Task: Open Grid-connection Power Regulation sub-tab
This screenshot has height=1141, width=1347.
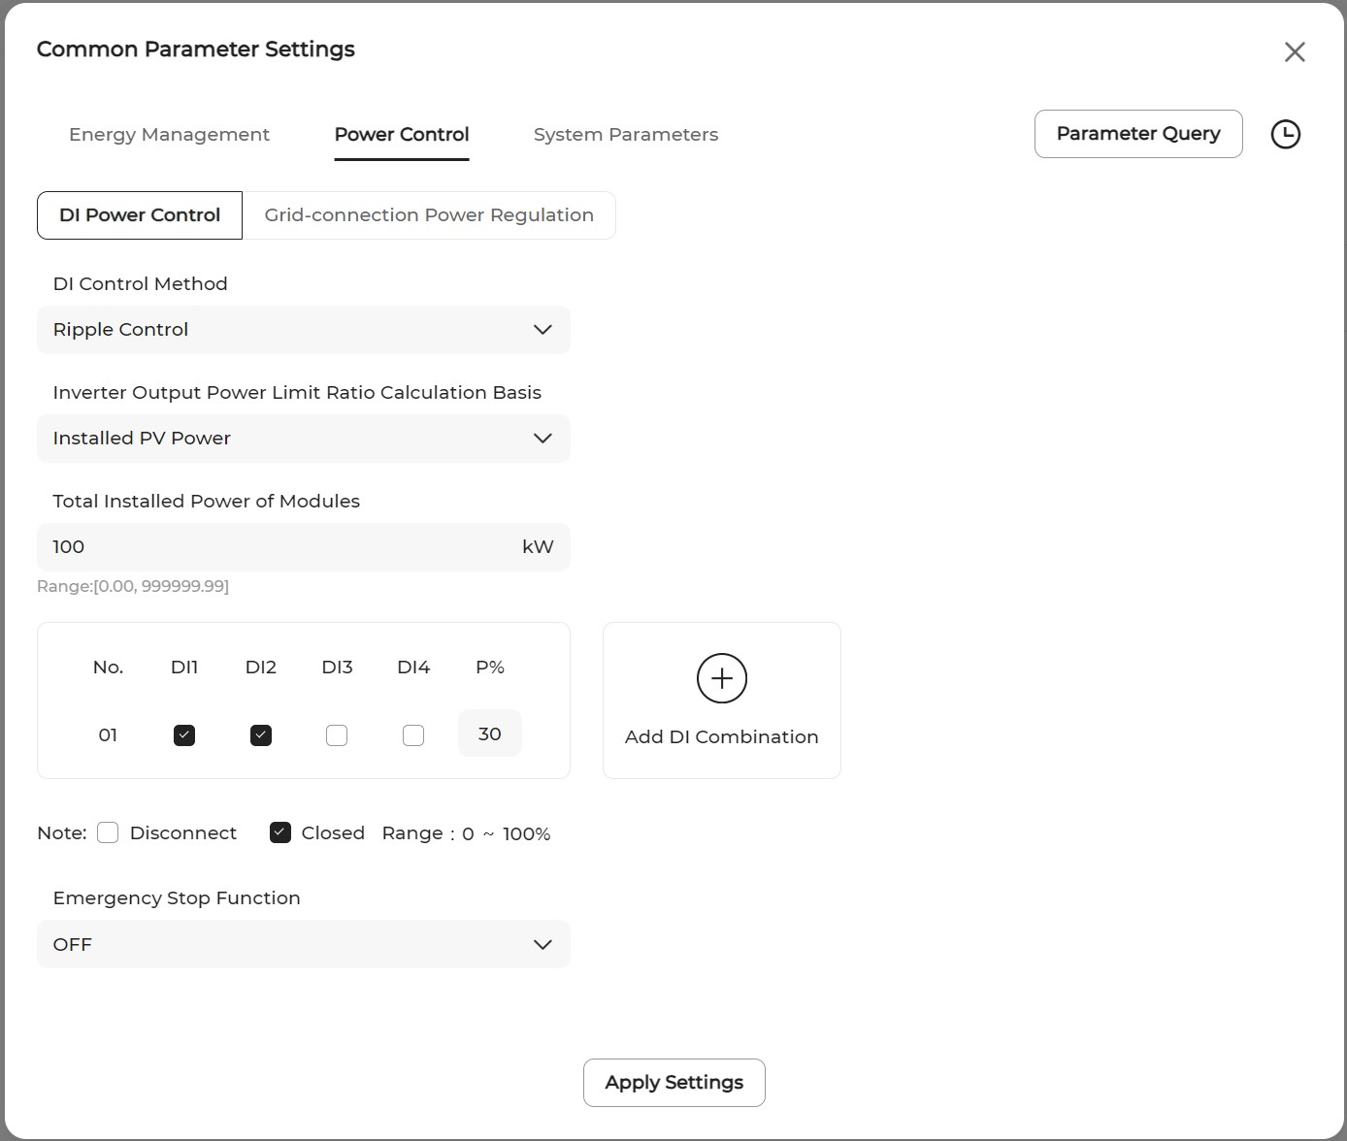Action: pyautogui.click(x=428, y=215)
